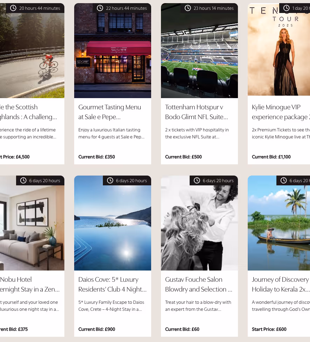Open Gourmet Tasting Menu at Sale e Pepe title
This screenshot has height=342, width=310.
tap(110, 112)
